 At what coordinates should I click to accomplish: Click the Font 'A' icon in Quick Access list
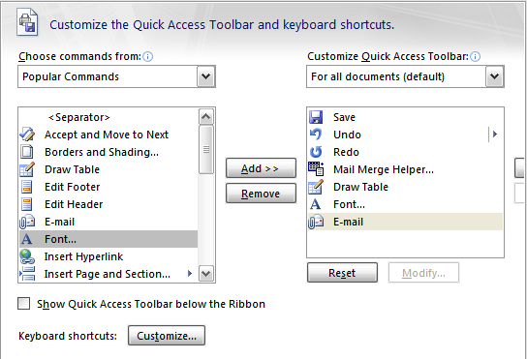[x=315, y=204]
